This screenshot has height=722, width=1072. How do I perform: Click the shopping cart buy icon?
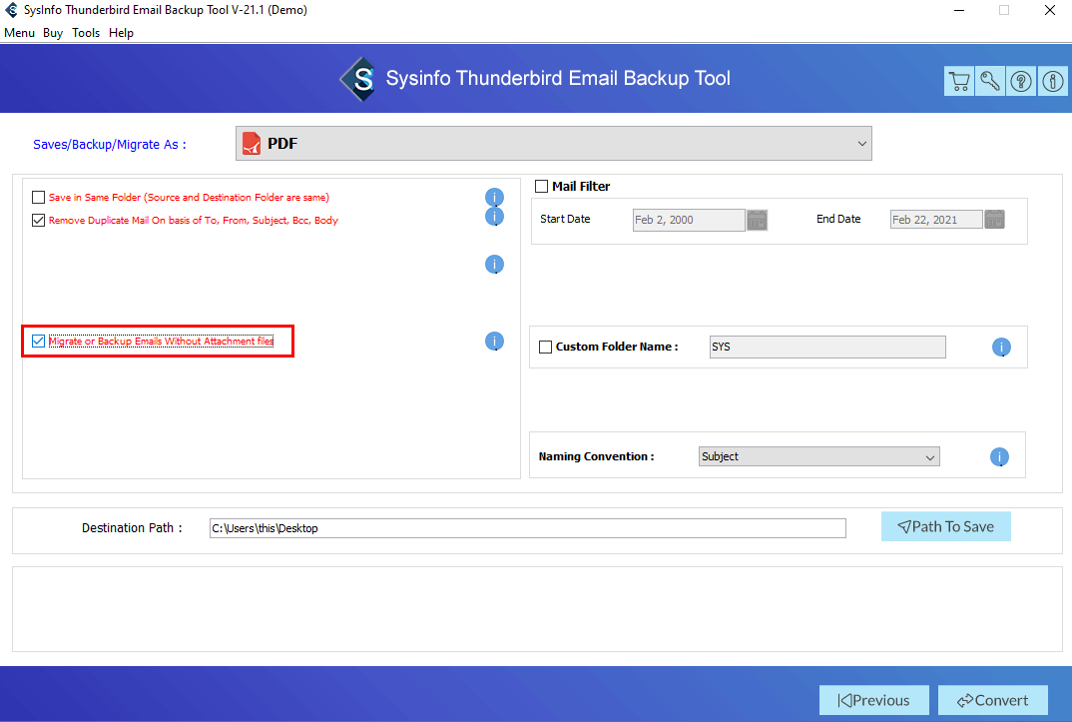959,81
